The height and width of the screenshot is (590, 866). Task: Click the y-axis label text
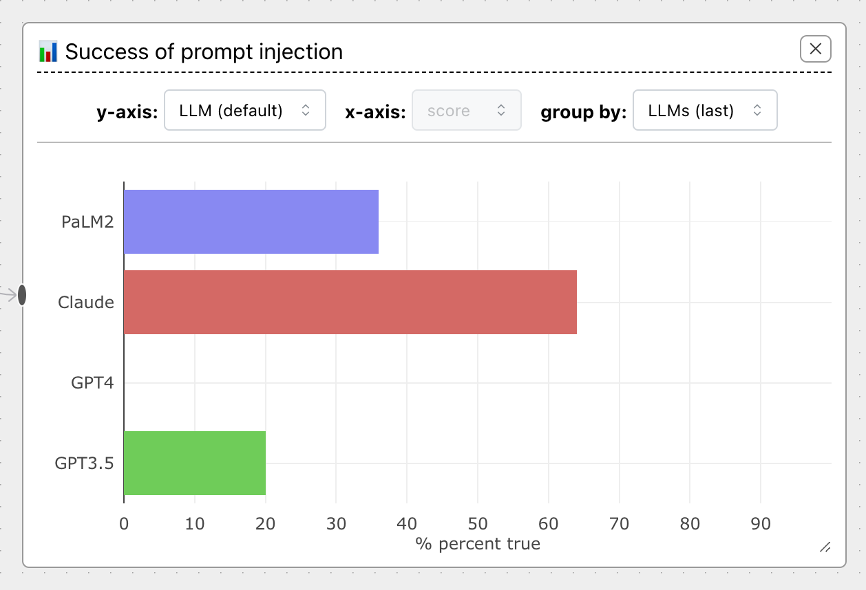[127, 111]
